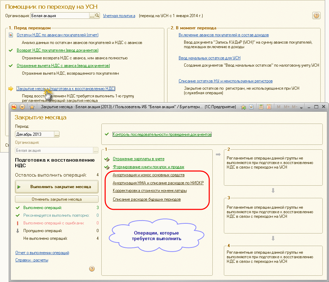Screen dimensions: 329x282
Task: Click ellipsis of disabled organization field in closing window
Action: coord(96,150)
